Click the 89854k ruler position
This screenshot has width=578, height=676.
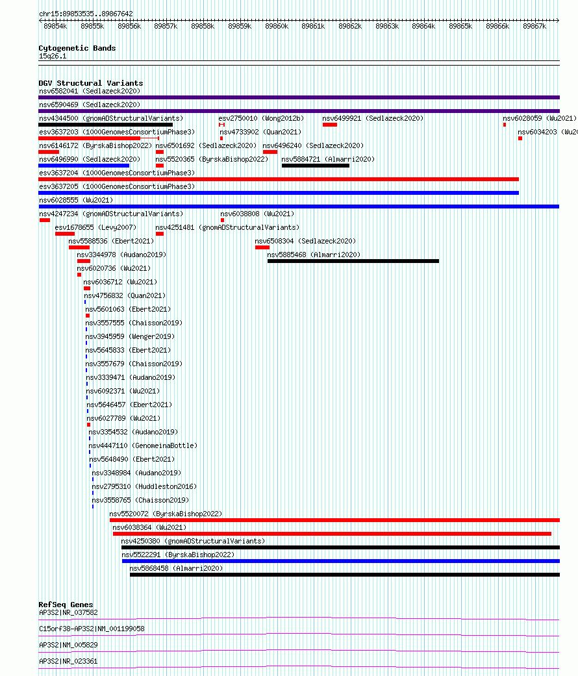[x=55, y=27]
